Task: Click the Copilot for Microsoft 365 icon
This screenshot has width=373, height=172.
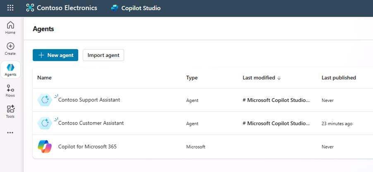Action: (45, 146)
